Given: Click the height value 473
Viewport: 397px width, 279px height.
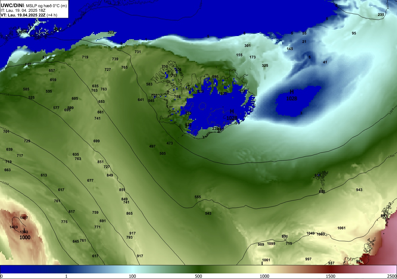Looking at the screenshot, I should 170,143.
